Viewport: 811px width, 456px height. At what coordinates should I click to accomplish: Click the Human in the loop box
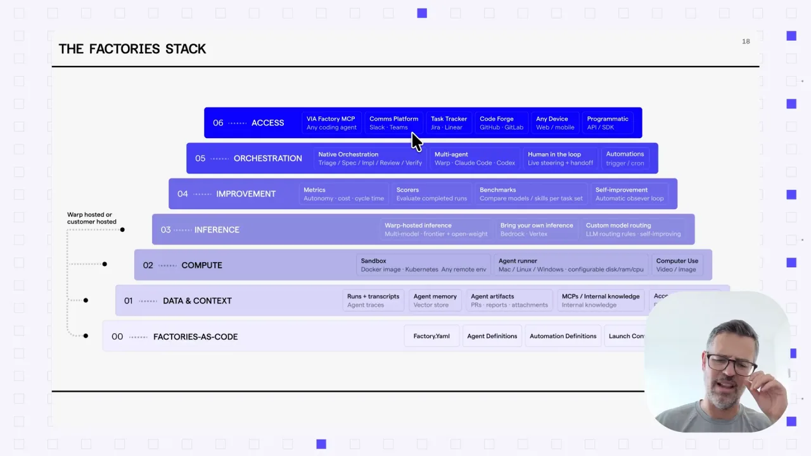click(561, 158)
